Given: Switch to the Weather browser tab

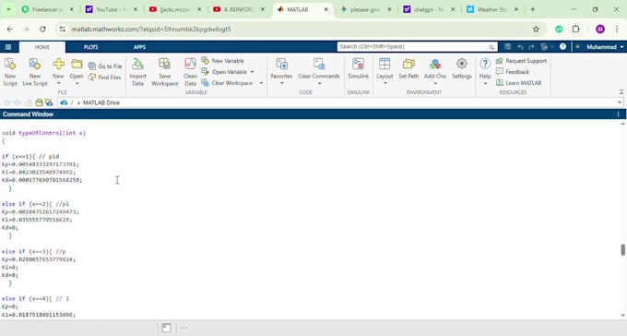Looking at the screenshot, I should coord(493,9).
